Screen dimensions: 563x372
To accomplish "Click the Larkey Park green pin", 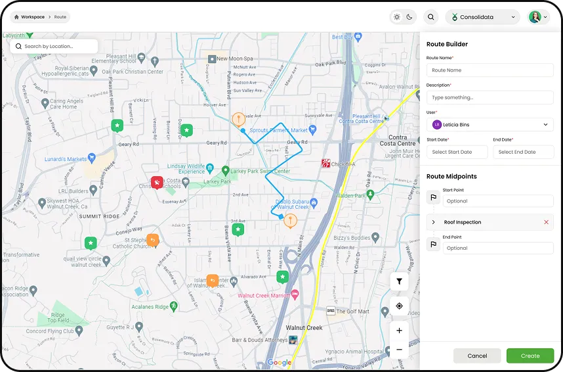I will click(x=226, y=170).
